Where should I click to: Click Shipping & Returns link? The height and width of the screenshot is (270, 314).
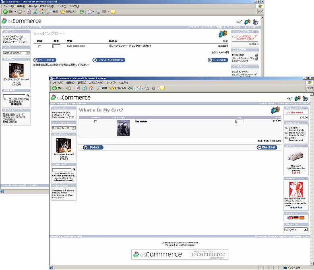(63, 191)
